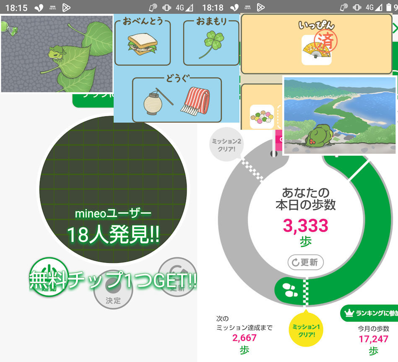Viewport: 398px width, 362px height.
Task: Open the frog sleeping on leaves photo
Action: point(57,54)
